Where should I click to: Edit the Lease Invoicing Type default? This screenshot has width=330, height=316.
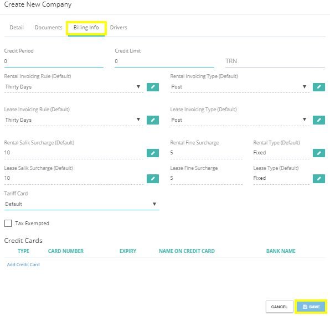click(318, 120)
